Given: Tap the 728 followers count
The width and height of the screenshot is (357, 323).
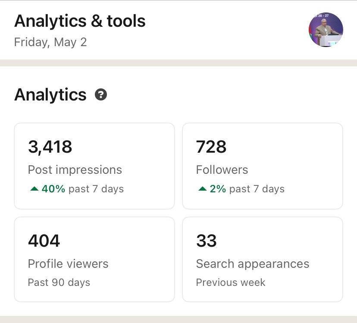Looking at the screenshot, I should (x=211, y=147).
